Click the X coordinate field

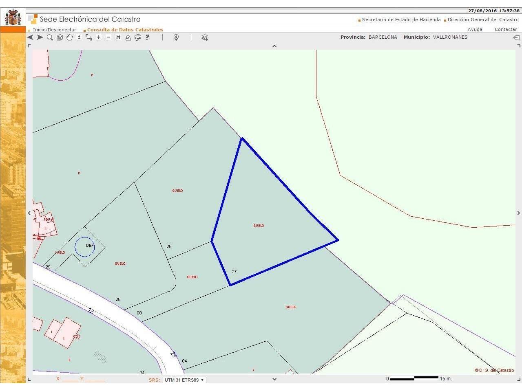pos(70,379)
